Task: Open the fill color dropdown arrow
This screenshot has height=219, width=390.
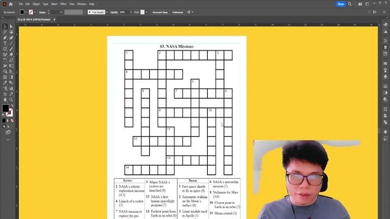Action: coord(26,12)
